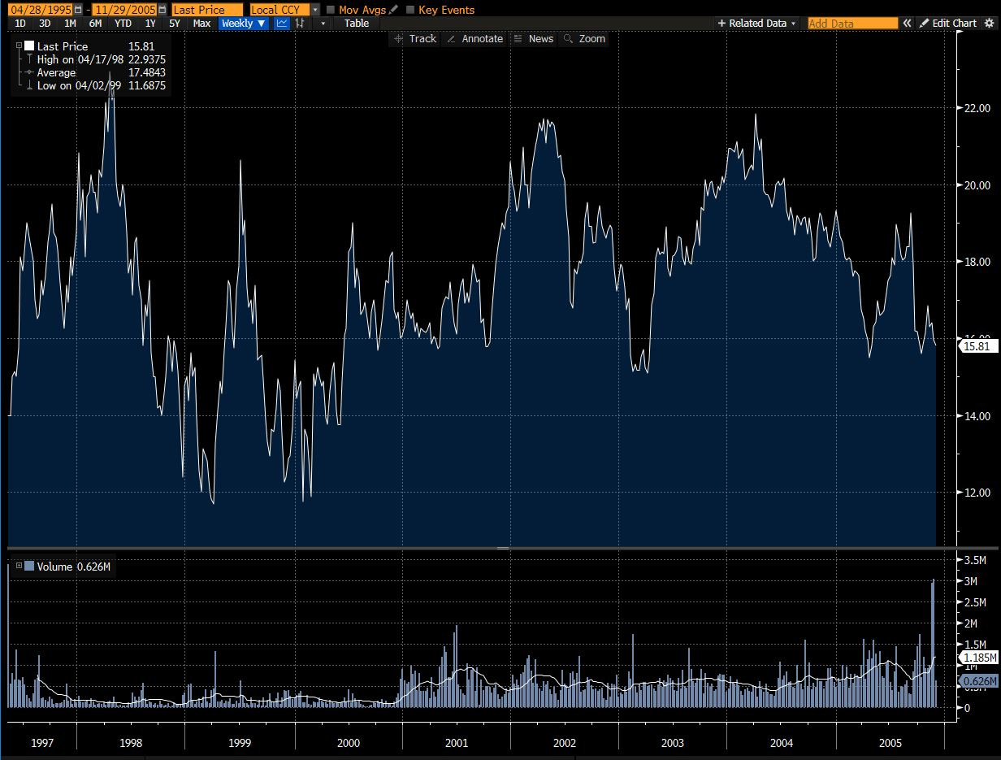Switch to bar/candle chart style icon
Image resolution: width=1001 pixels, height=760 pixels.
(x=301, y=24)
